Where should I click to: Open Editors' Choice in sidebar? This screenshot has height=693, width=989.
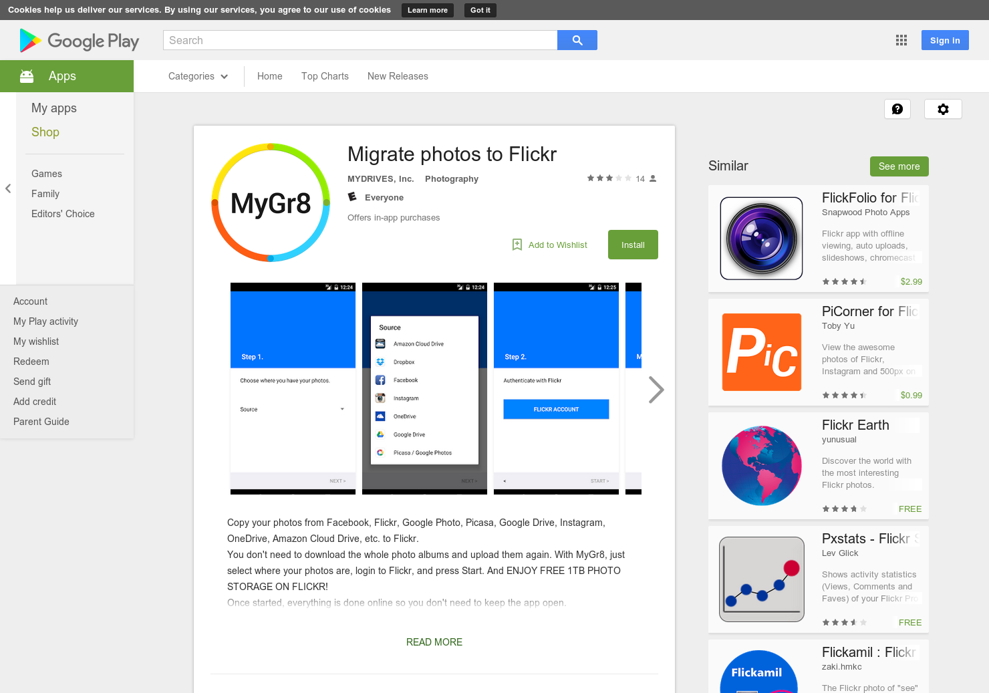coord(63,214)
